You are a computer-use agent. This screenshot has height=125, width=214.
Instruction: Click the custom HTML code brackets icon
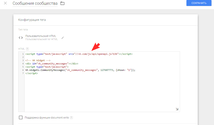pos(21,37)
